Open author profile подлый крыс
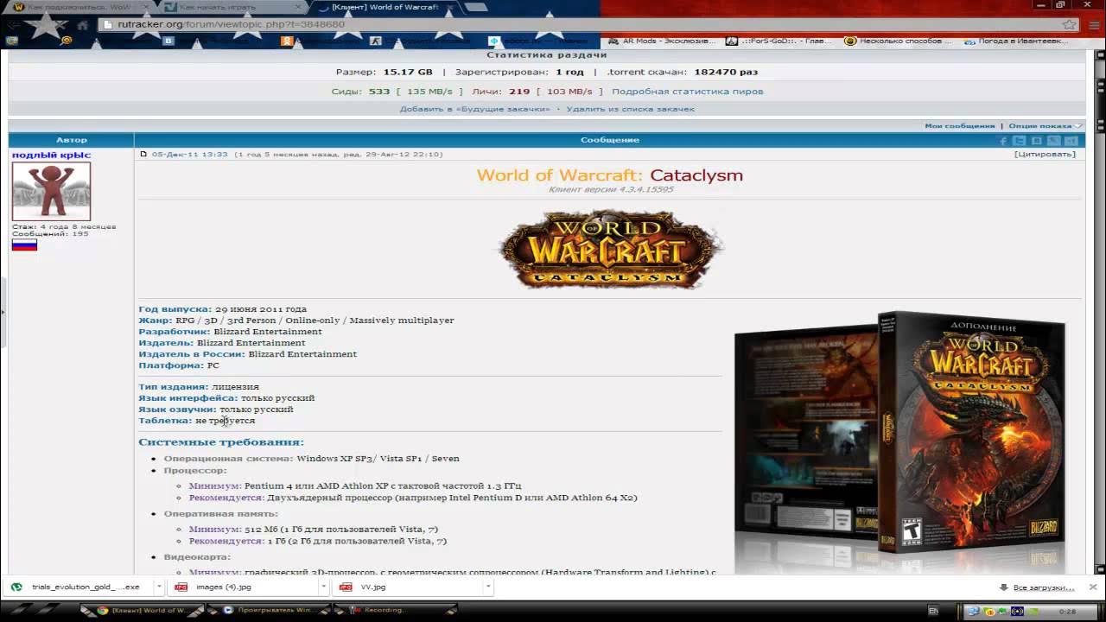The width and height of the screenshot is (1106, 622). click(x=51, y=155)
